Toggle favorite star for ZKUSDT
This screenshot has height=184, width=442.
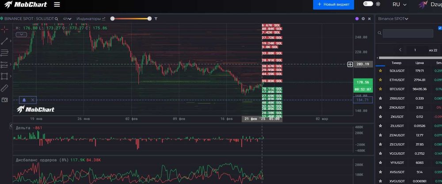(x=380, y=117)
